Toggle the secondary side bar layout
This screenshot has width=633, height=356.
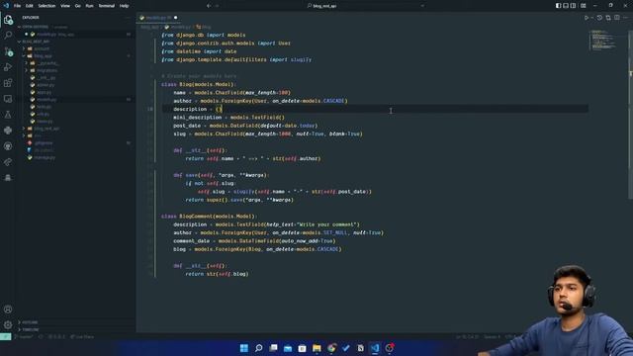[x=574, y=6]
